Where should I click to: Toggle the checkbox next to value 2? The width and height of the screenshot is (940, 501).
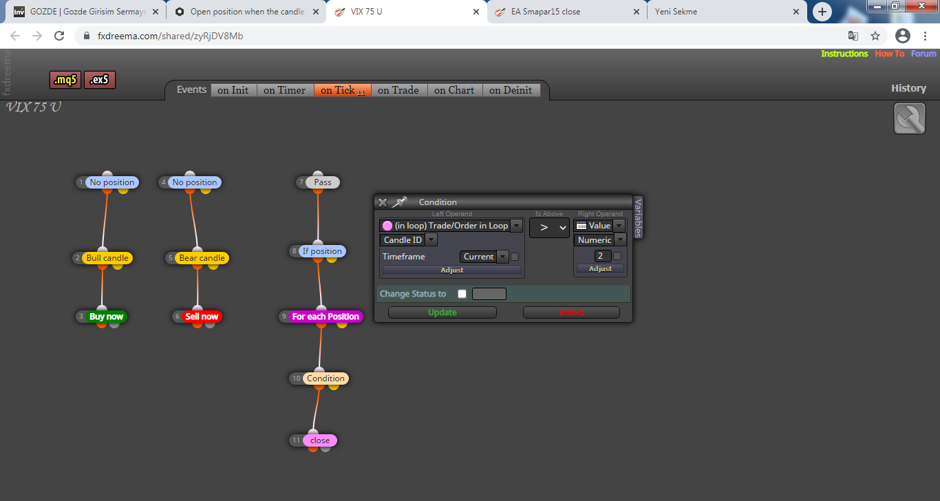(x=617, y=256)
